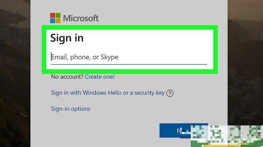Click the Microsoft four-square logo
263x147 pixels.
[x=55, y=18]
